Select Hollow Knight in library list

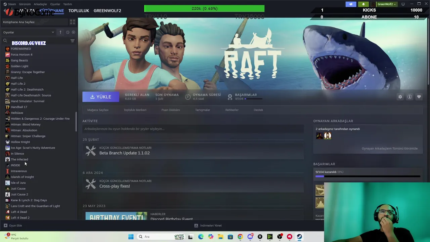[x=20, y=142]
